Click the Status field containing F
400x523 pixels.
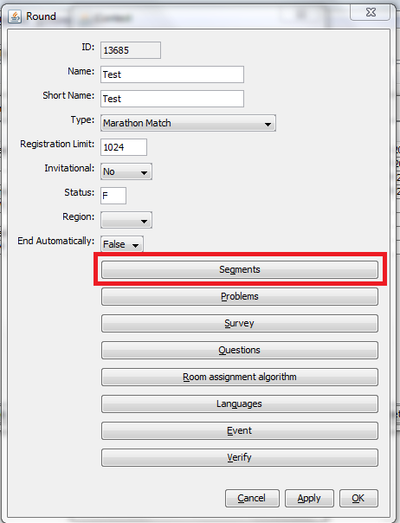coord(113,196)
